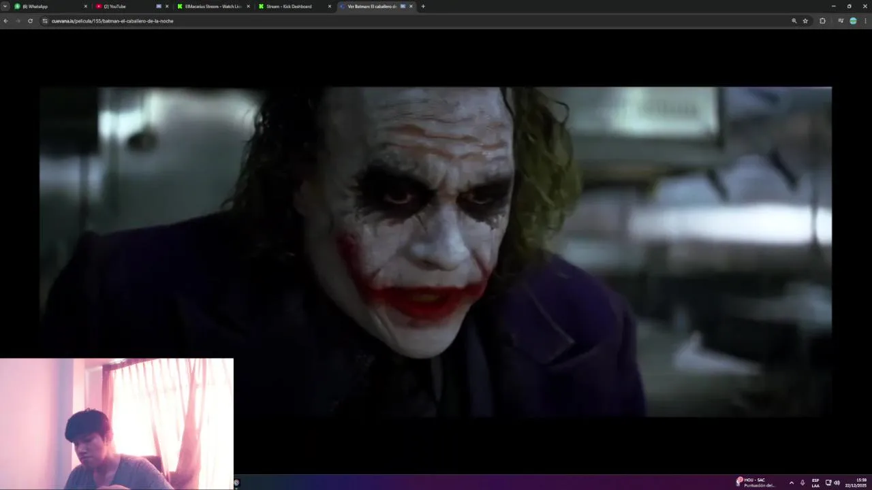This screenshot has height=490, width=872.
Task: Click the app icon on the taskbar left edge
Action: pos(236,483)
